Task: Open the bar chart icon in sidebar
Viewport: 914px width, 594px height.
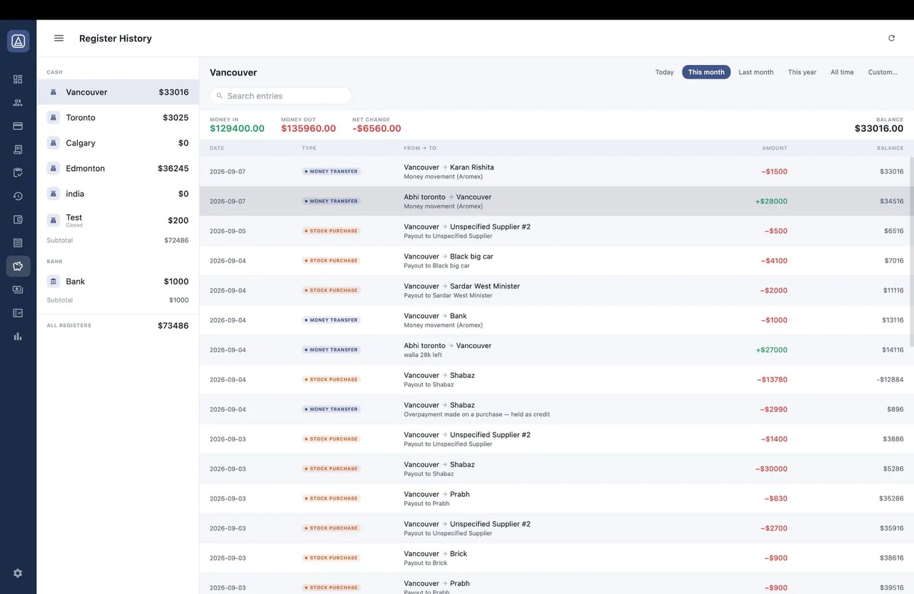Action: pyautogui.click(x=18, y=337)
